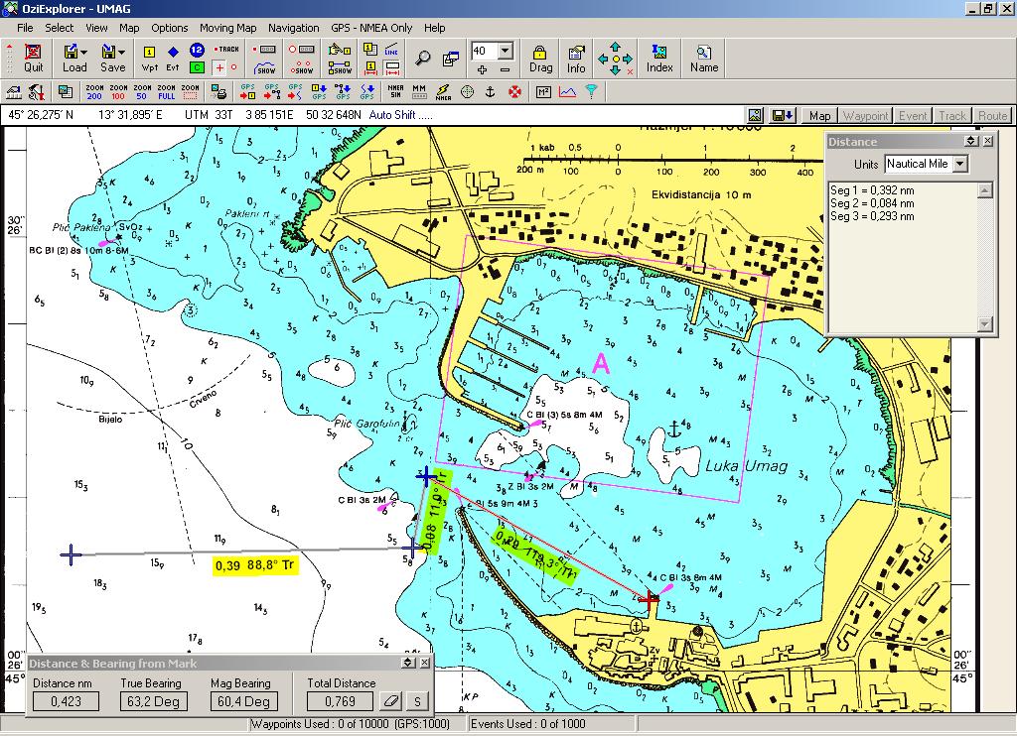The width and height of the screenshot is (1017, 736).
Task: Click the Quit toolbar icon
Action: (33, 58)
